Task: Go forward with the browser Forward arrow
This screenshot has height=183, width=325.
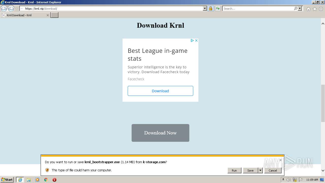Action: point(11,9)
